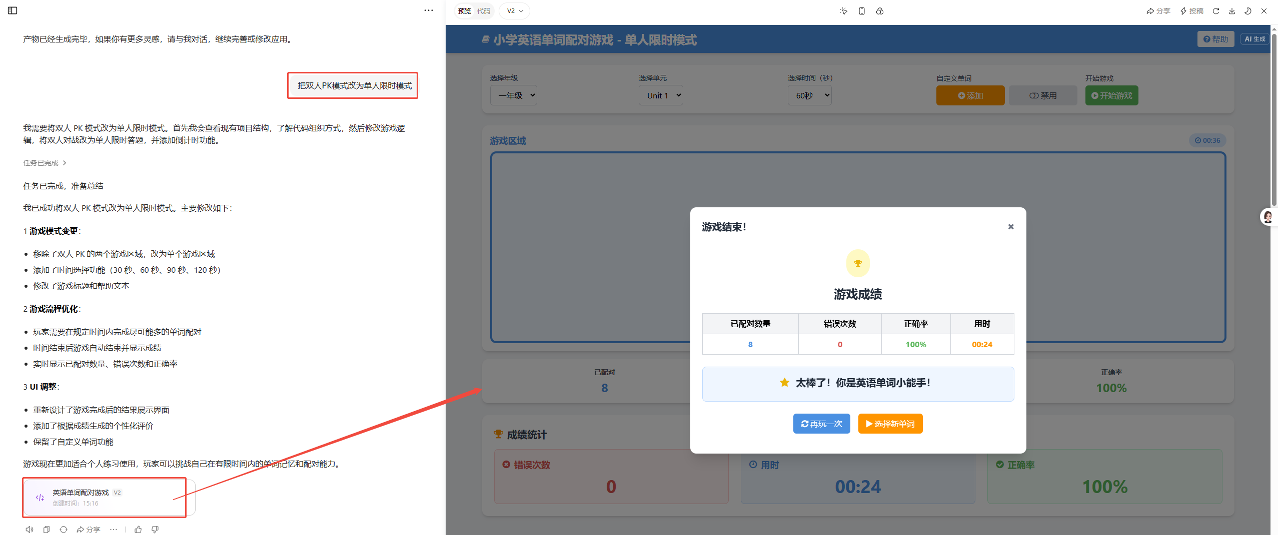
Task: Switch to the 预览 preview tab
Action: [464, 11]
